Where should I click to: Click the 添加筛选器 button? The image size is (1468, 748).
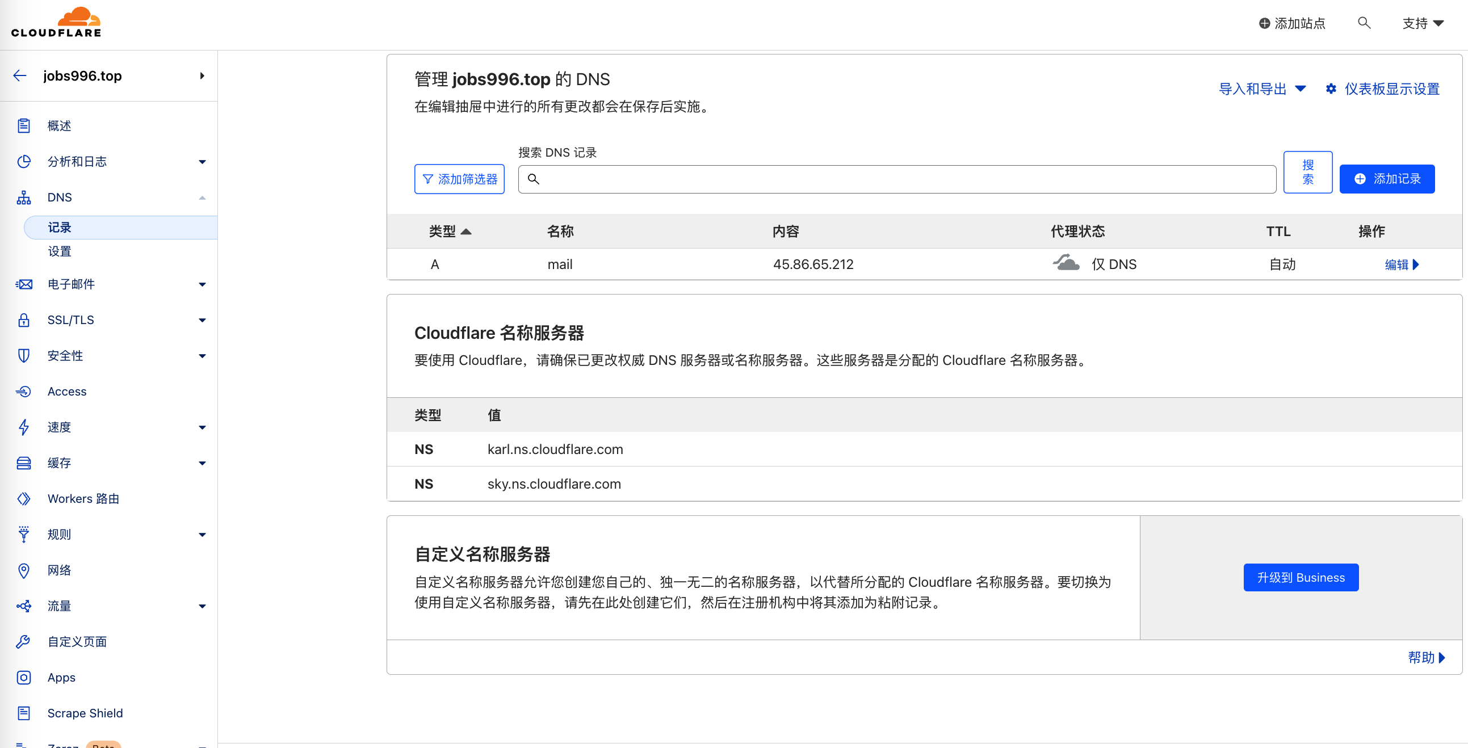pyautogui.click(x=459, y=179)
